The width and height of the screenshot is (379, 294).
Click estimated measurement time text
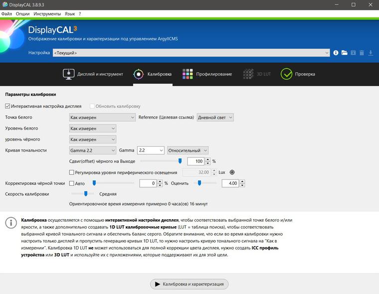138,204
